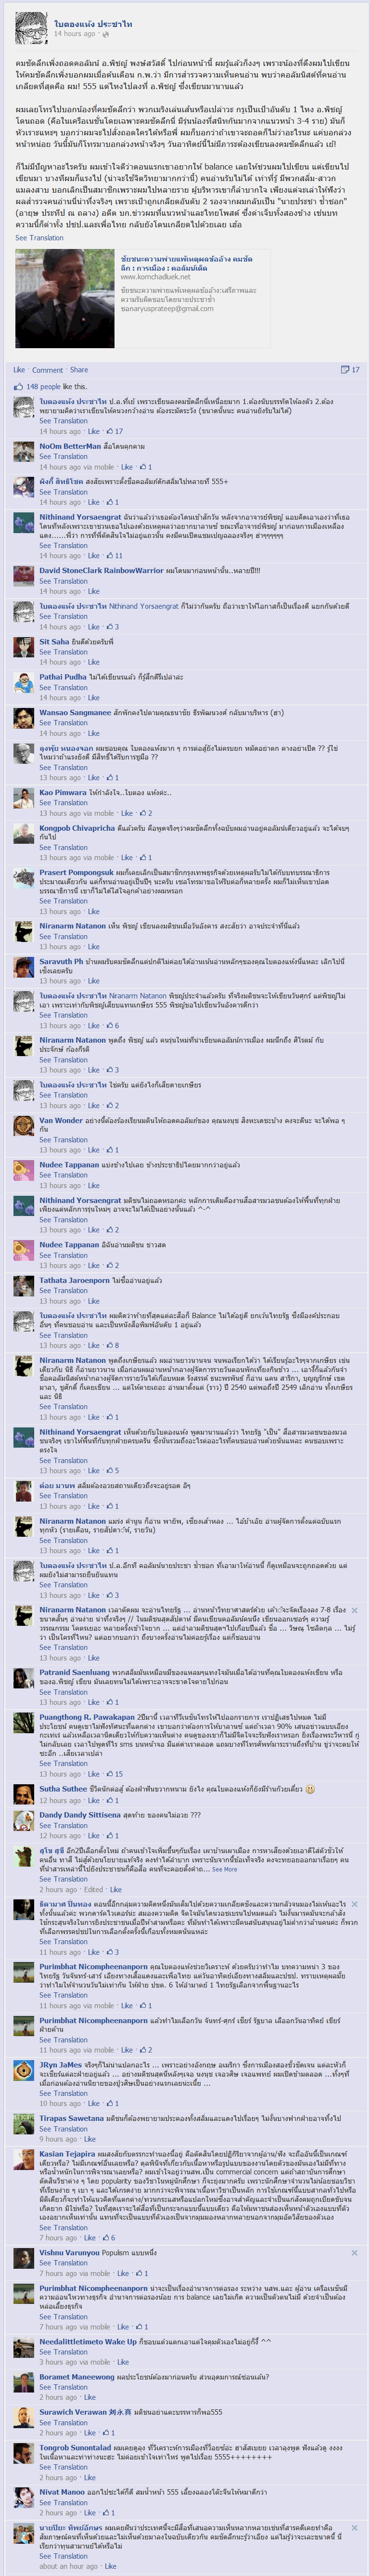Like the main post
This screenshot has height=2576, width=370.
(19, 370)
